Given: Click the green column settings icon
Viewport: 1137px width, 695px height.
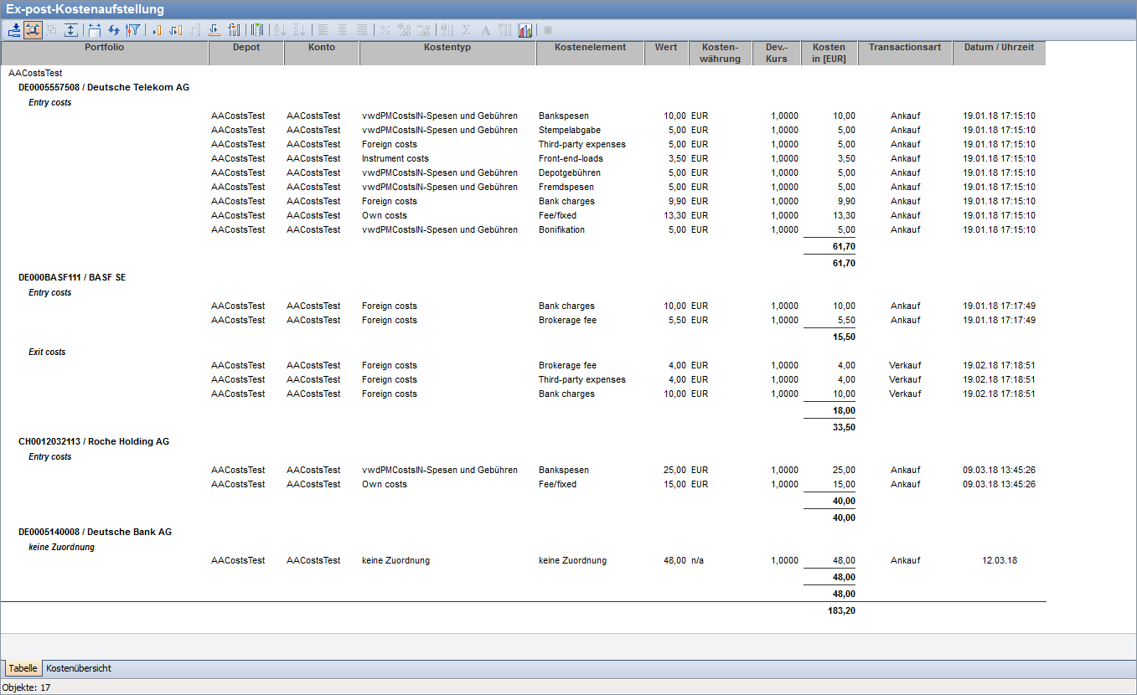Looking at the screenshot, I should pos(258,30).
